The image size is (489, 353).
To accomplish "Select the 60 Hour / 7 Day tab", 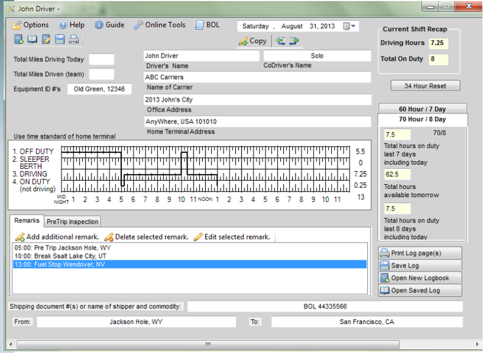I will coord(422,109).
